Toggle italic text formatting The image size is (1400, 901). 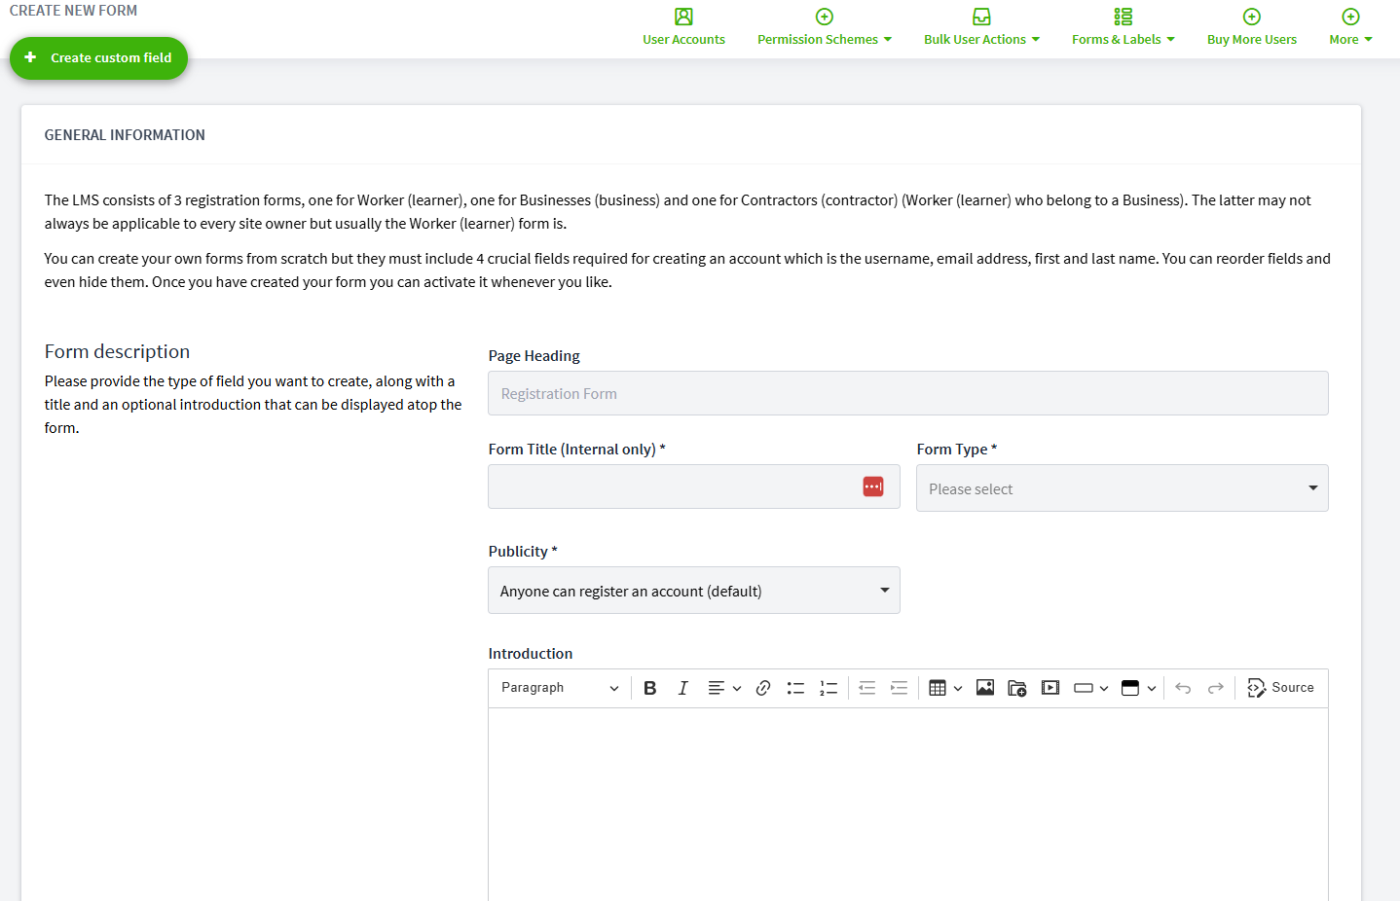click(x=682, y=688)
